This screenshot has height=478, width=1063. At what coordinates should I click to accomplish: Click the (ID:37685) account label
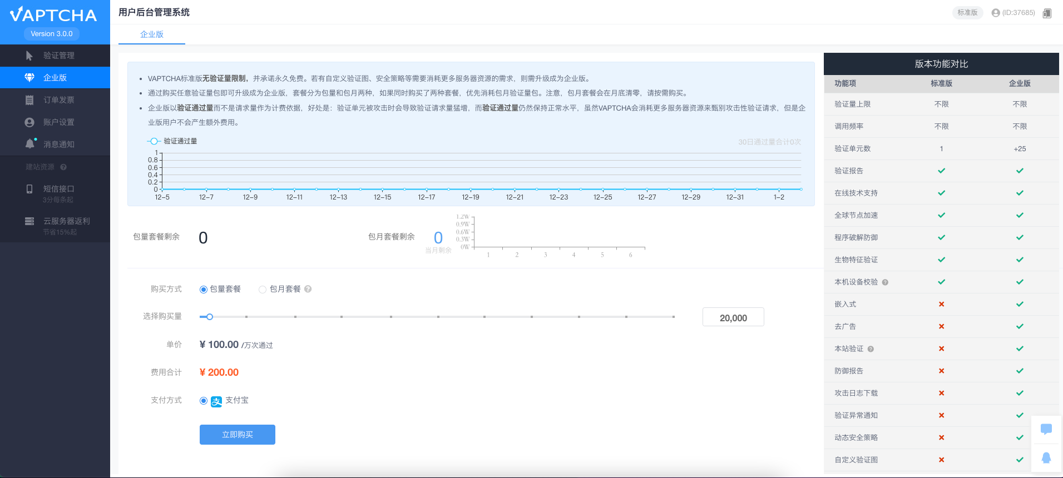coord(1018,13)
